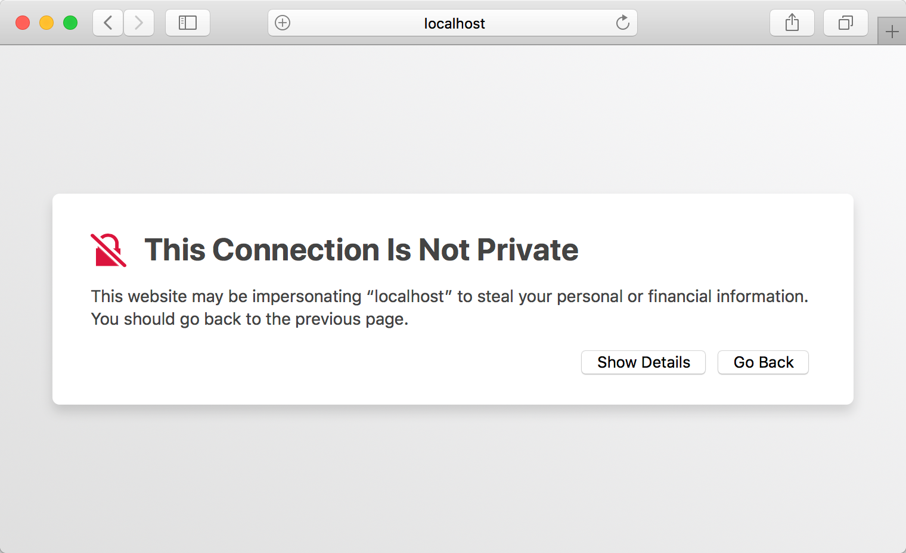
Task: Close the Safari window
Action: point(23,23)
